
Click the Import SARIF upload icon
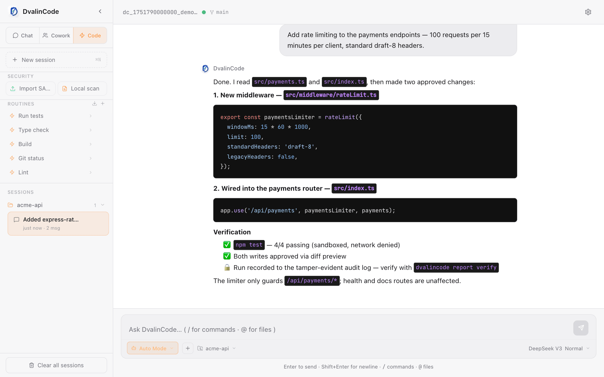click(x=13, y=89)
